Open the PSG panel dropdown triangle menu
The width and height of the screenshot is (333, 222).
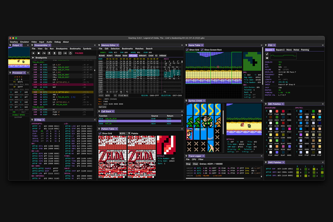click(266, 45)
